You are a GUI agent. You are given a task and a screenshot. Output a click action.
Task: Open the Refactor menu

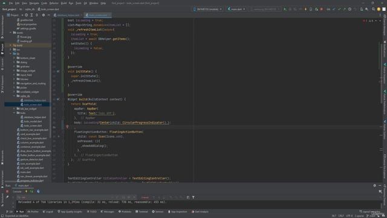(54, 3)
